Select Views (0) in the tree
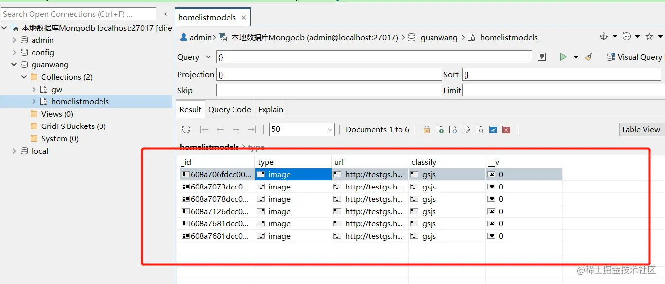This screenshot has width=665, height=284. click(57, 114)
